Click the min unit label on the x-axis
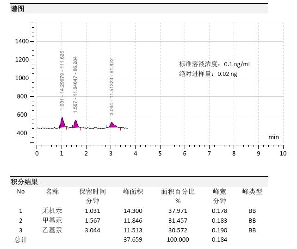This screenshot has width=297, height=249. (273, 137)
